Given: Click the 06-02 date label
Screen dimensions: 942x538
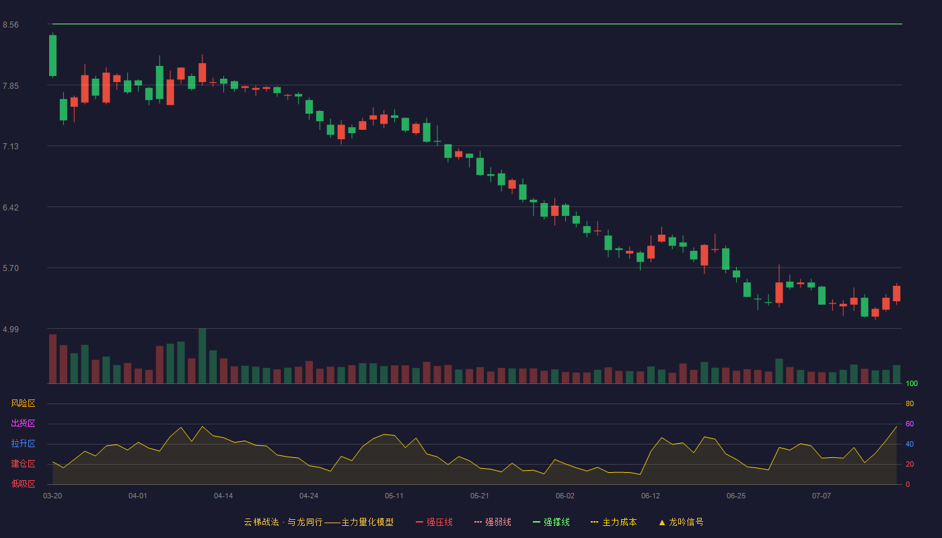Looking at the screenshot, I should pyautogui.click(x=565, y=496).
